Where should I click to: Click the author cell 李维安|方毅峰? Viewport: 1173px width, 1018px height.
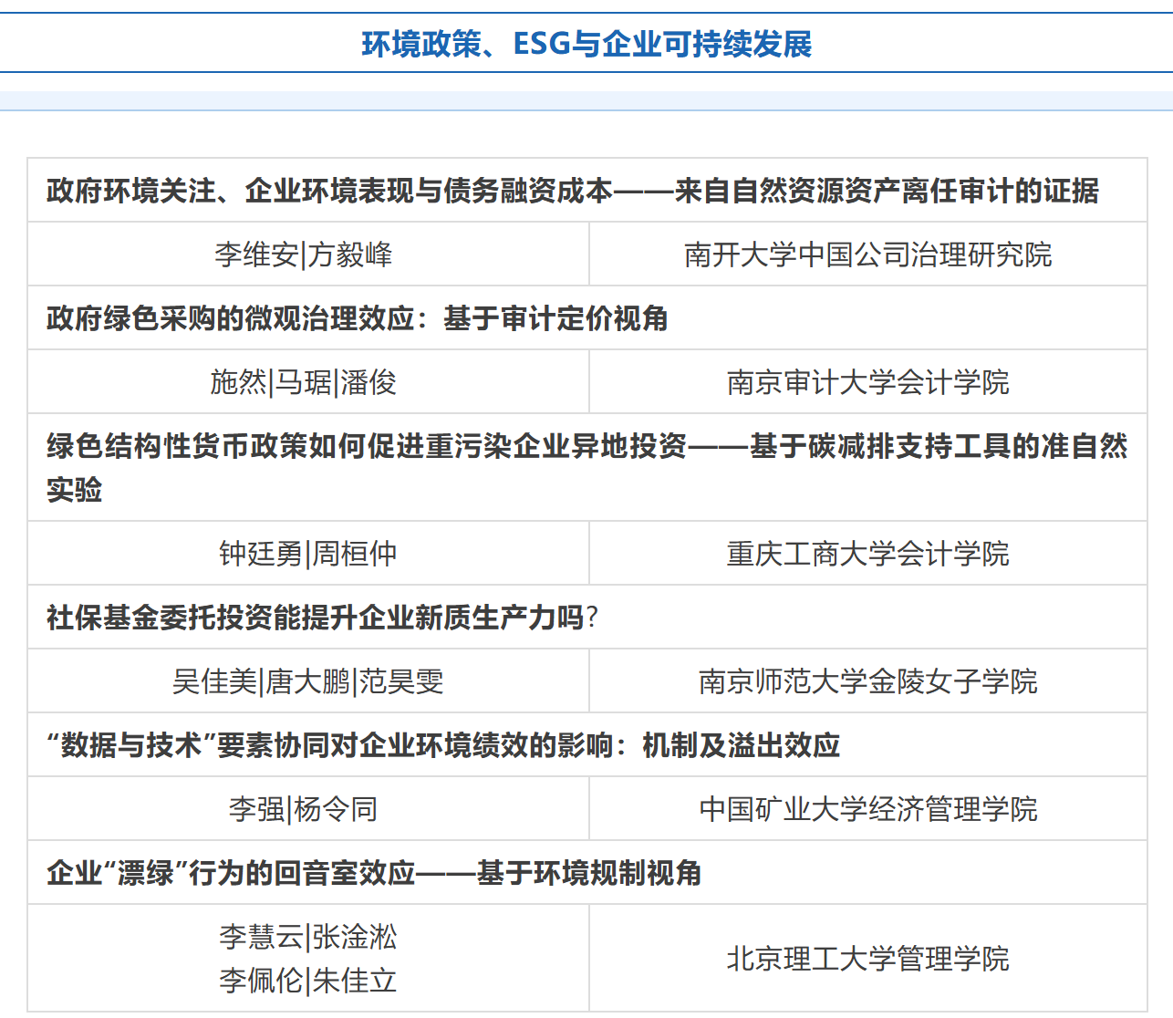pos(304,254)
